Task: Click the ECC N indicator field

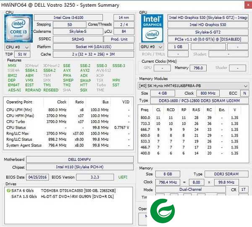Action: (x=244, y=93)
